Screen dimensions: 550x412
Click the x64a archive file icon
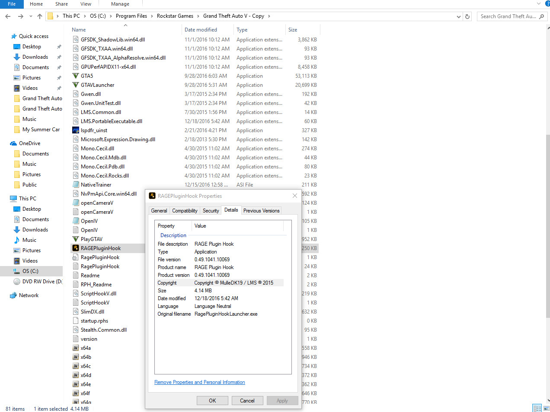pos(76,348)
